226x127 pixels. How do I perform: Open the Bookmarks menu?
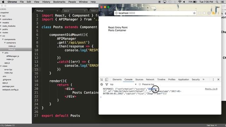coord(59,2)
